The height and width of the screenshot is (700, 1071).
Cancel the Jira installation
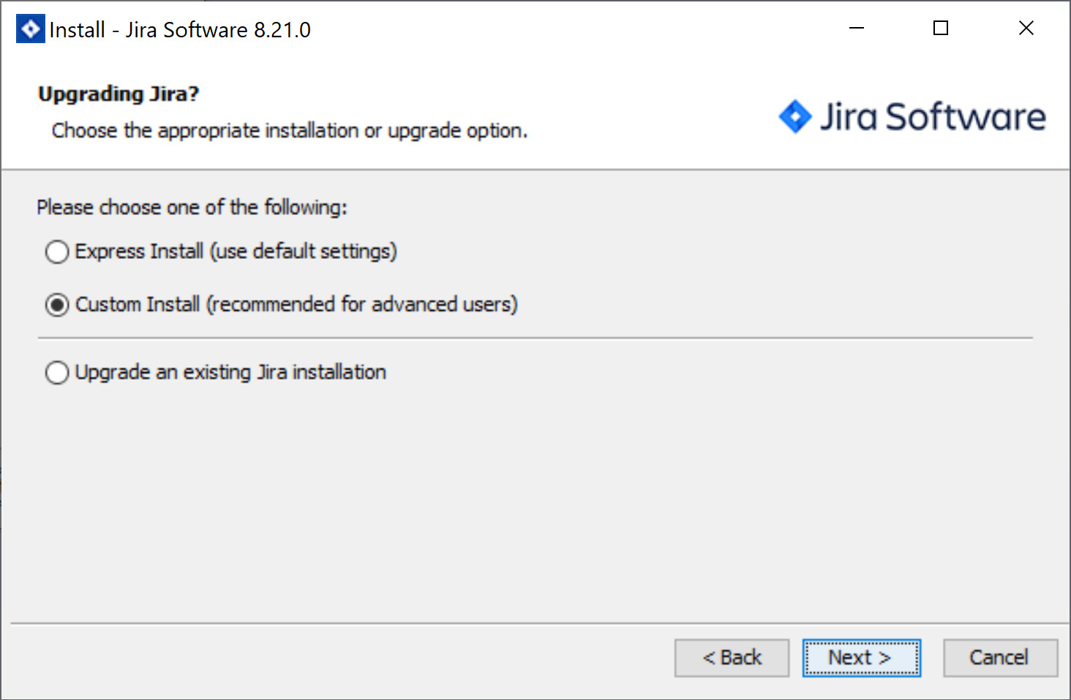[999, 658]
